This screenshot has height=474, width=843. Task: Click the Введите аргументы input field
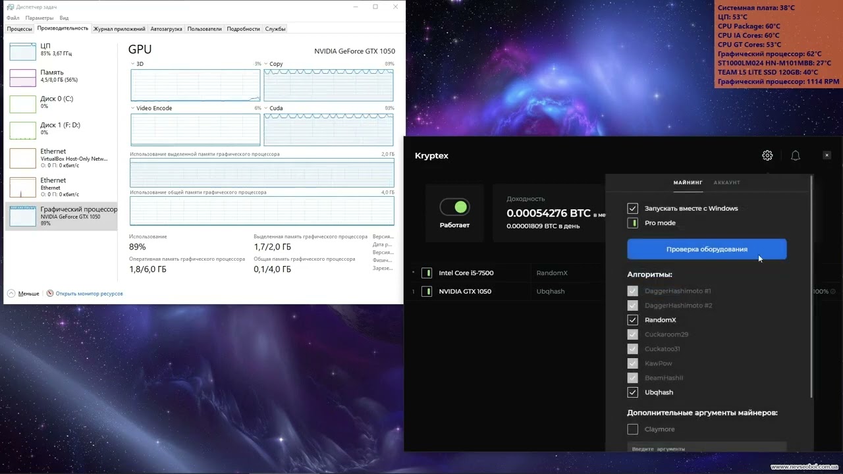tap(707, 448)
